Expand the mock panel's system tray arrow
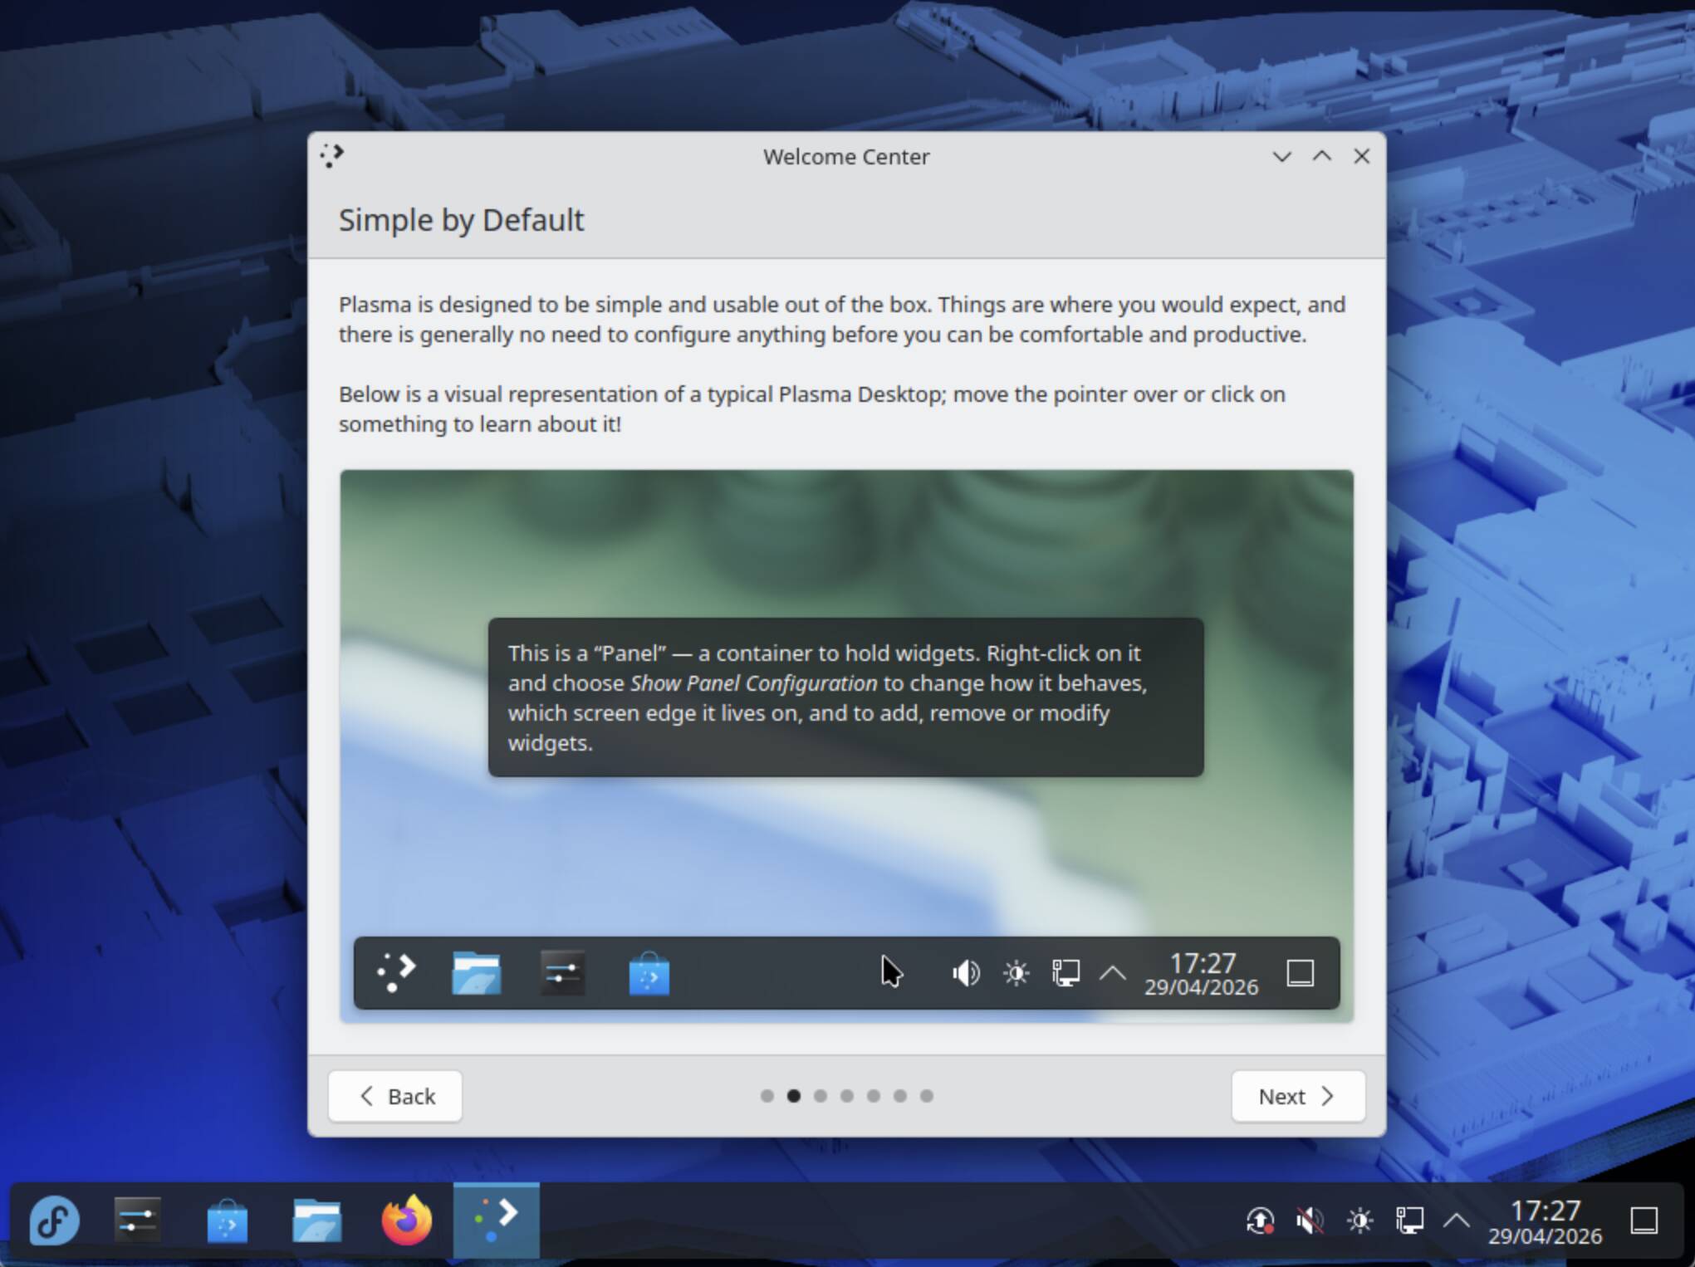The image size is (1695, 1267). pyautogui.click(x=1113, y=972)
